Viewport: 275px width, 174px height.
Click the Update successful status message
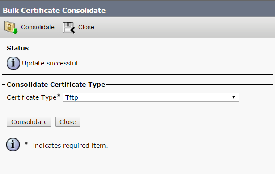click(x=50, y=63)
